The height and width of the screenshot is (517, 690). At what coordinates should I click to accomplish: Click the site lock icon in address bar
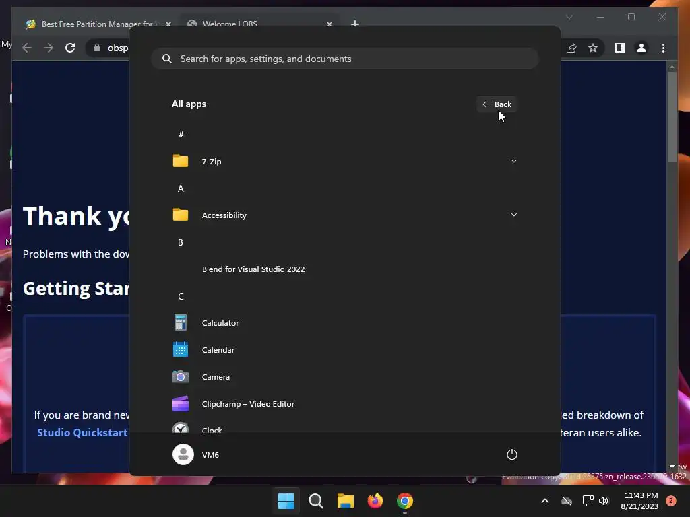pos(97,48)
